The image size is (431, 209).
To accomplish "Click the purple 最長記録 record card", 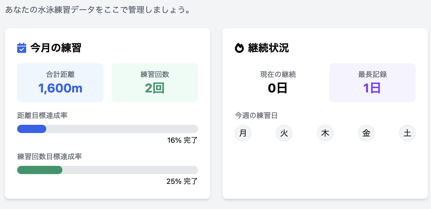I will pos(372,82).
